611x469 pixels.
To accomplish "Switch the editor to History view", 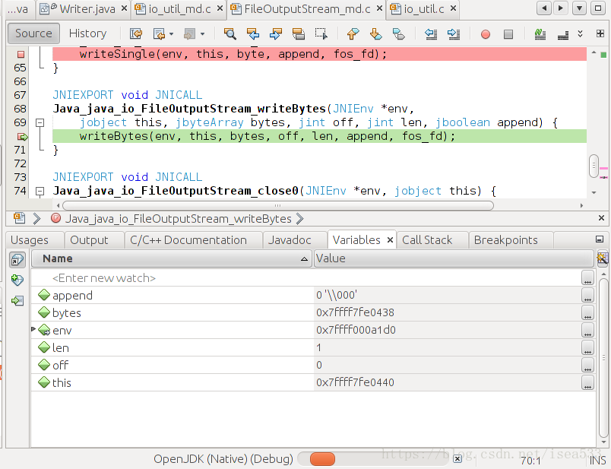I will point(89,33).
